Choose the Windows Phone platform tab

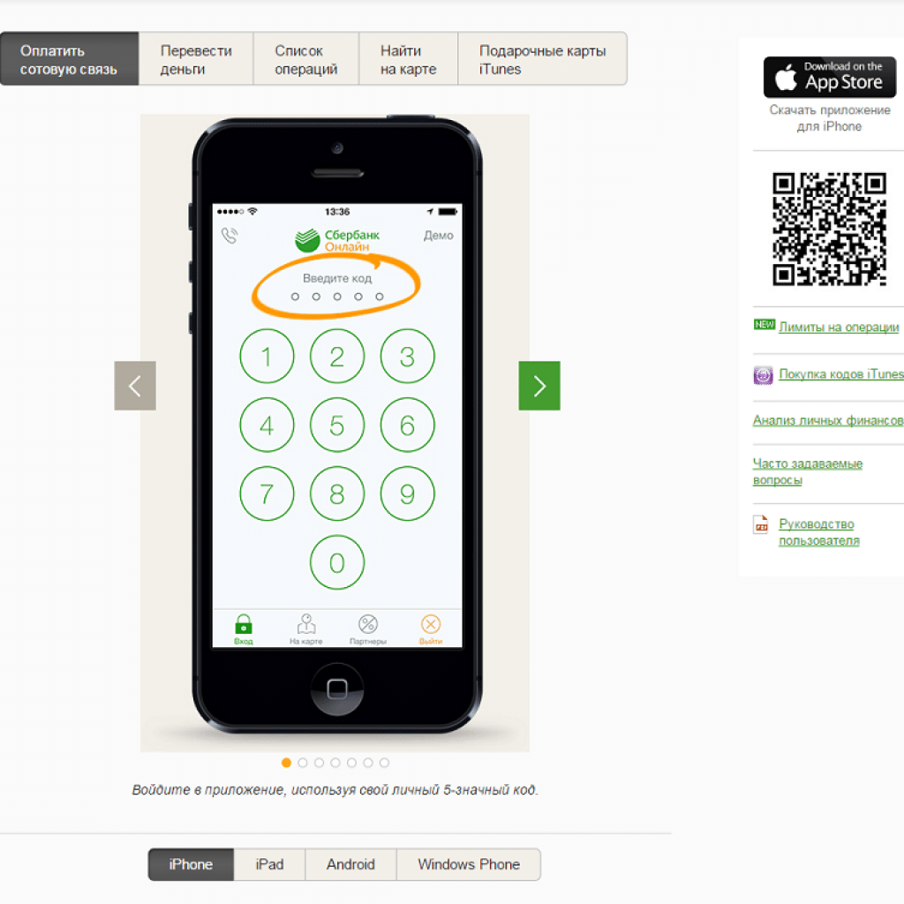click(469, 864)
